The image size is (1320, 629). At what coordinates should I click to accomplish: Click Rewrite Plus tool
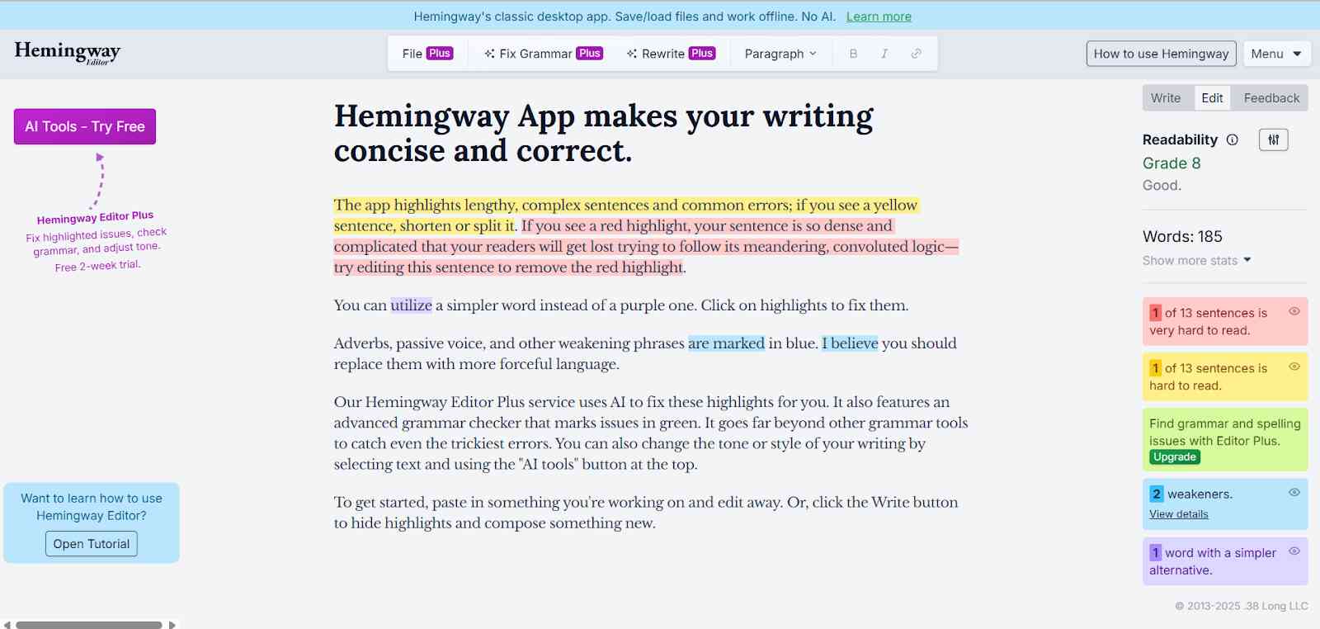[x=671, y=54]
